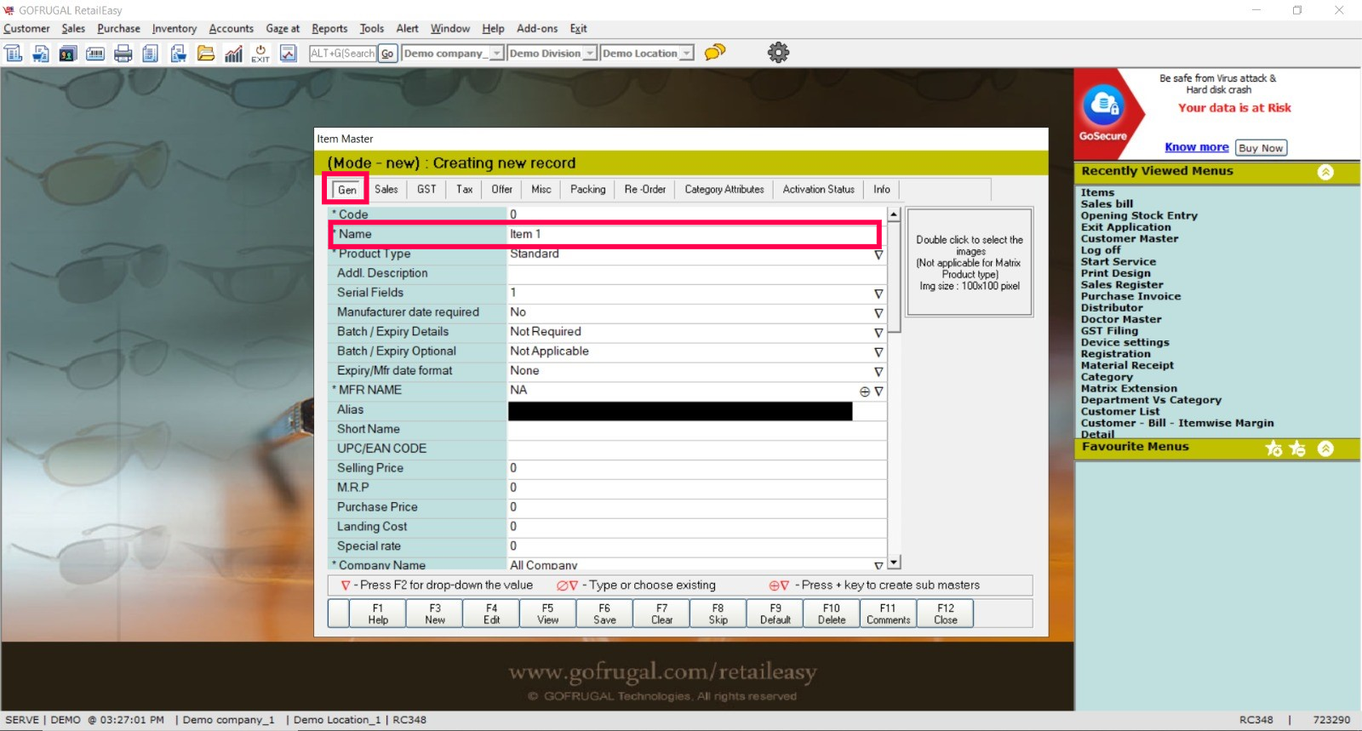The height and width of the screenshot is (731, 1362).
Task: Open the Batch / Expiry Details dropdown
Action: click(x=878, y=333)
